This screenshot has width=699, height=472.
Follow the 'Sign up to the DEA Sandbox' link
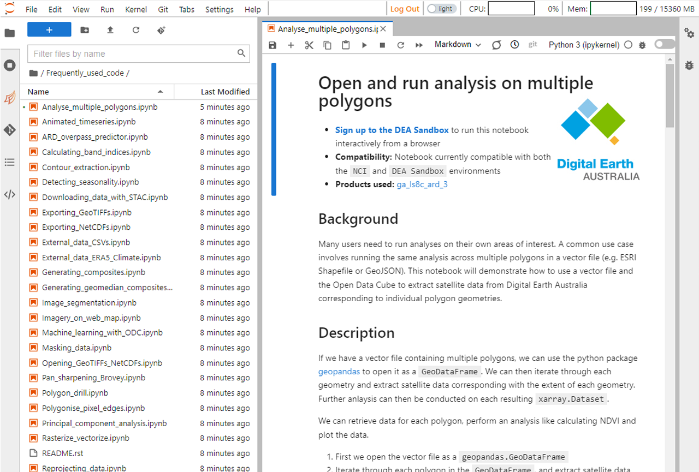[392, 130]
